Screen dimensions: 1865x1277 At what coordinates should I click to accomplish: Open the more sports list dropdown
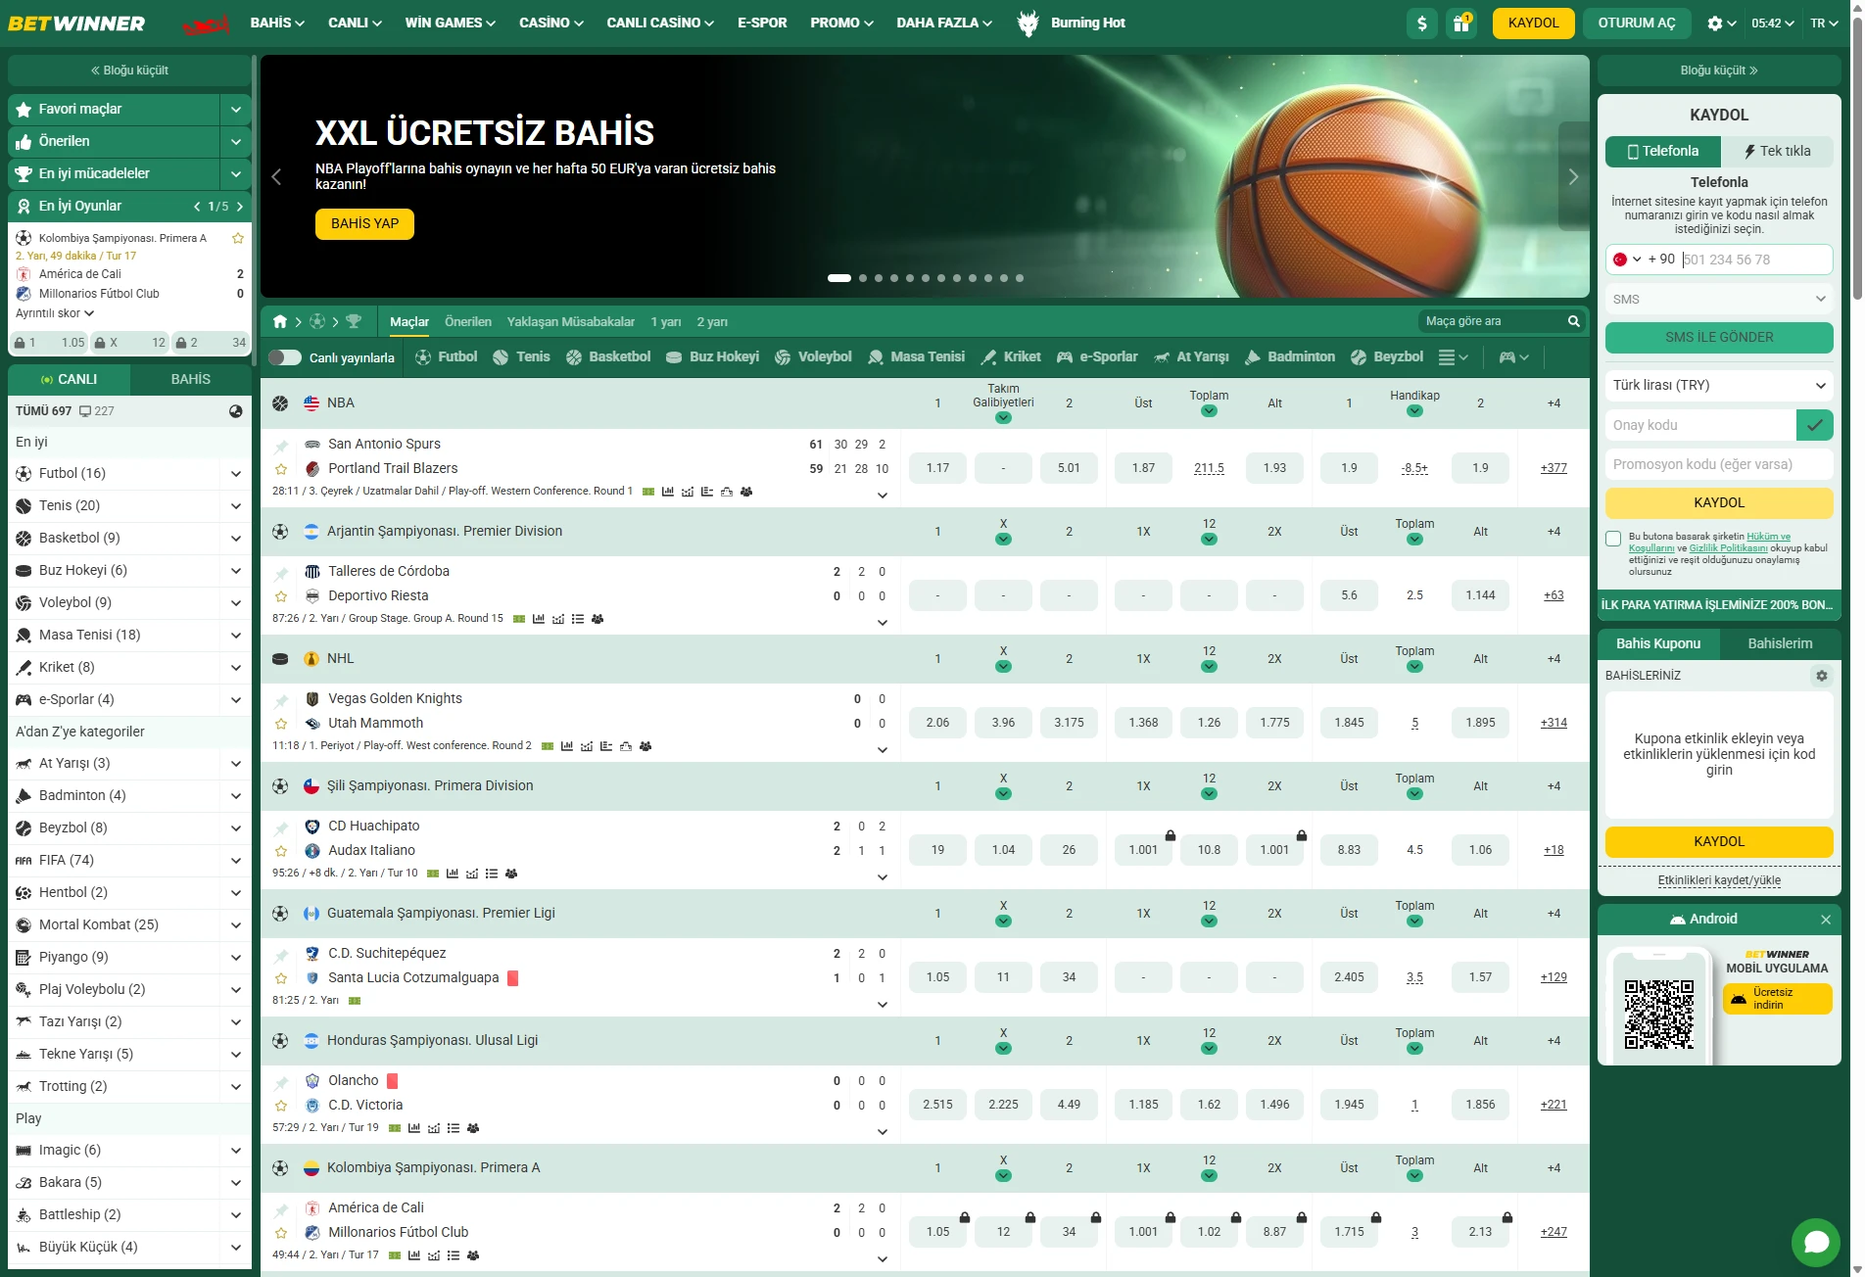click(1453, 357)
